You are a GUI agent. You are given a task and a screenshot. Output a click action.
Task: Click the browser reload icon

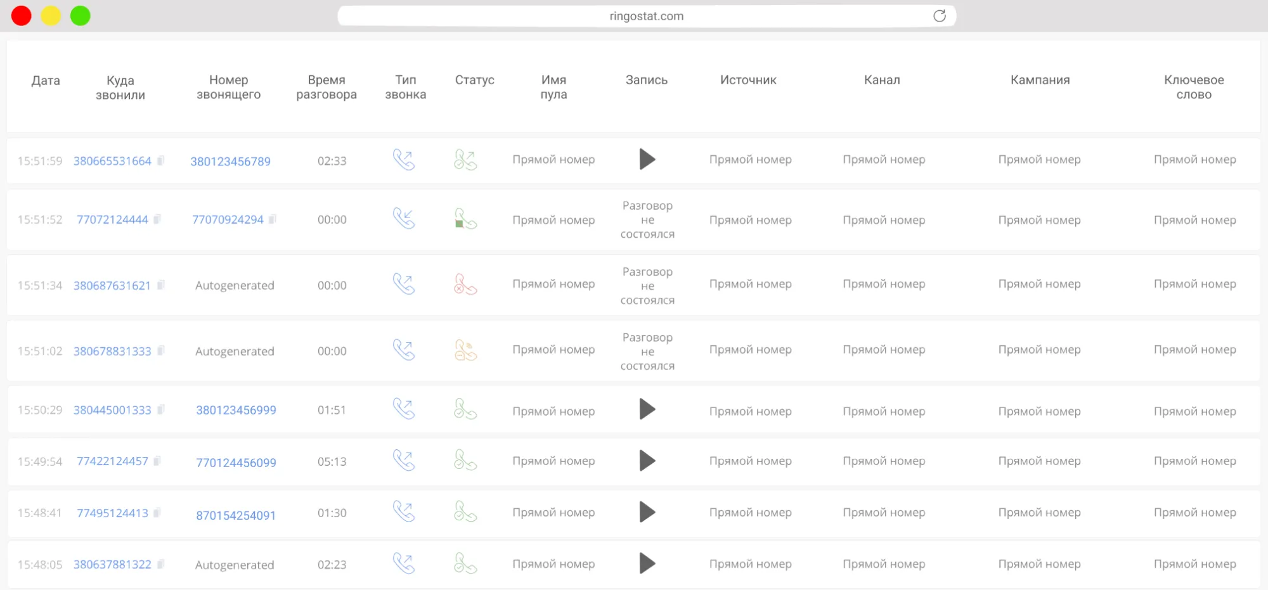coord(939,16)
